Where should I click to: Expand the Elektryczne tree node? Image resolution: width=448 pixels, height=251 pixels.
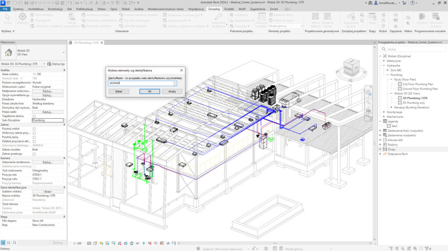pyautogui.click(x=383, y=61)
